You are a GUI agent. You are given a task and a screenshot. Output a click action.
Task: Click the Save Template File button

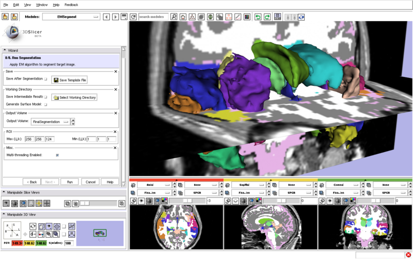pyautogui.click(x=70, y=80)
